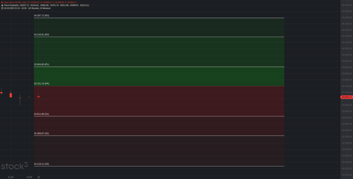This screenshot has height=179, width=353.
Task: Click the 34.000,00 price scale label
Action: click(x=347, y=55)
